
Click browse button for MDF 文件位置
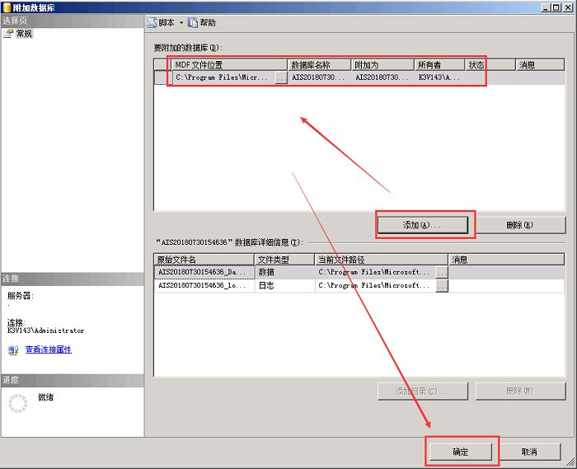281,77
